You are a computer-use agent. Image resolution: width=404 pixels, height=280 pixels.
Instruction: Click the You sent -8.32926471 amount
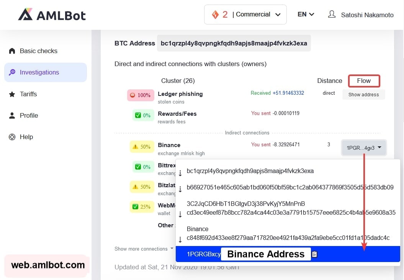[x=275, y=144]
